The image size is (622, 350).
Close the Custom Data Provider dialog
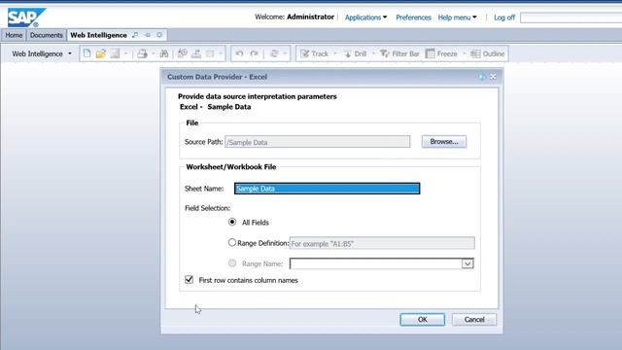pyautogui.click(x=493, y=77)
